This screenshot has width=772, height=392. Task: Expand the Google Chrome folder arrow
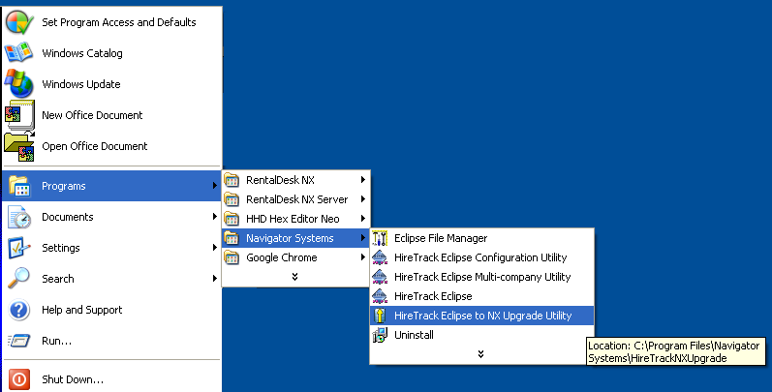pos(362,257)
